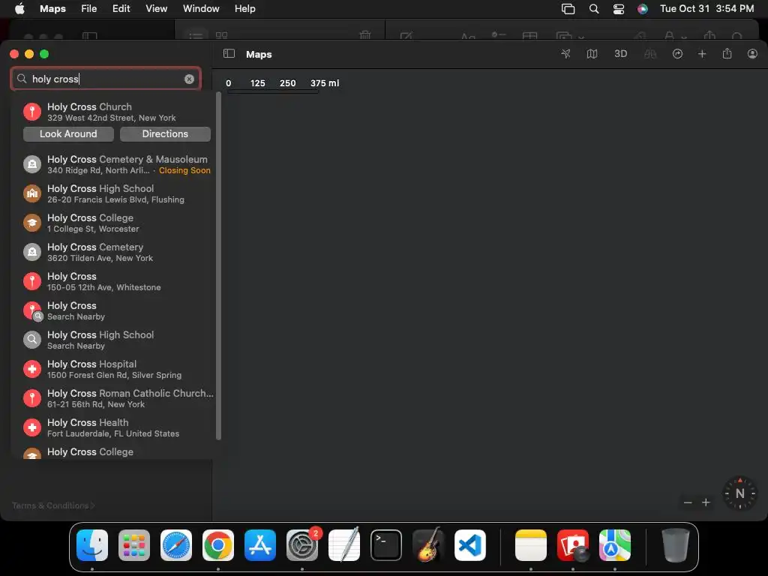Open the Edit menu
The width and height of the screenshot is (768, 576).
[x=121, y=9]
